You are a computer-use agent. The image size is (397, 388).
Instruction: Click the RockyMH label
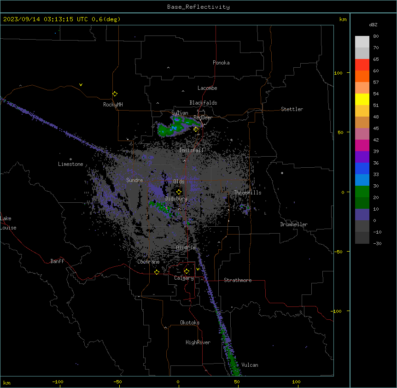click(x=113, y=105)
